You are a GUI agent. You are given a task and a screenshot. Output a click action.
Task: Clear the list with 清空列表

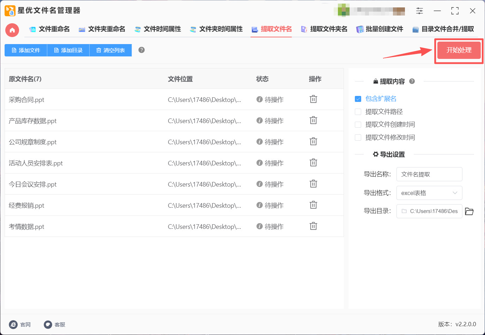pos(110,50)
